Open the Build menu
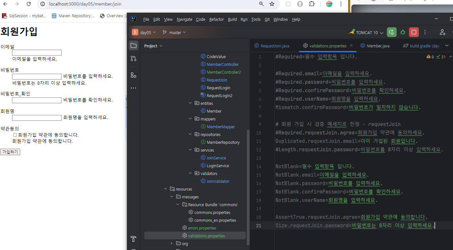Viewport: 453px width, 250px height. point(232,19)
